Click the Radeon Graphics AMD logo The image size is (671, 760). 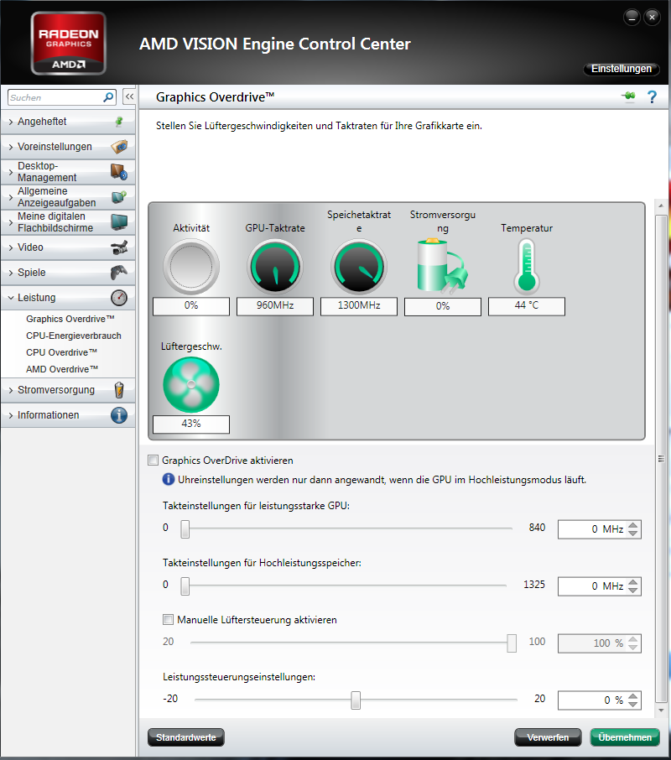coord(68,44)
